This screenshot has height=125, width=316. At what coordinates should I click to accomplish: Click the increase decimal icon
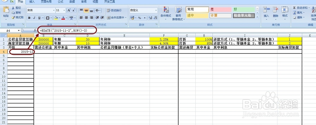(x=150, y=18)
